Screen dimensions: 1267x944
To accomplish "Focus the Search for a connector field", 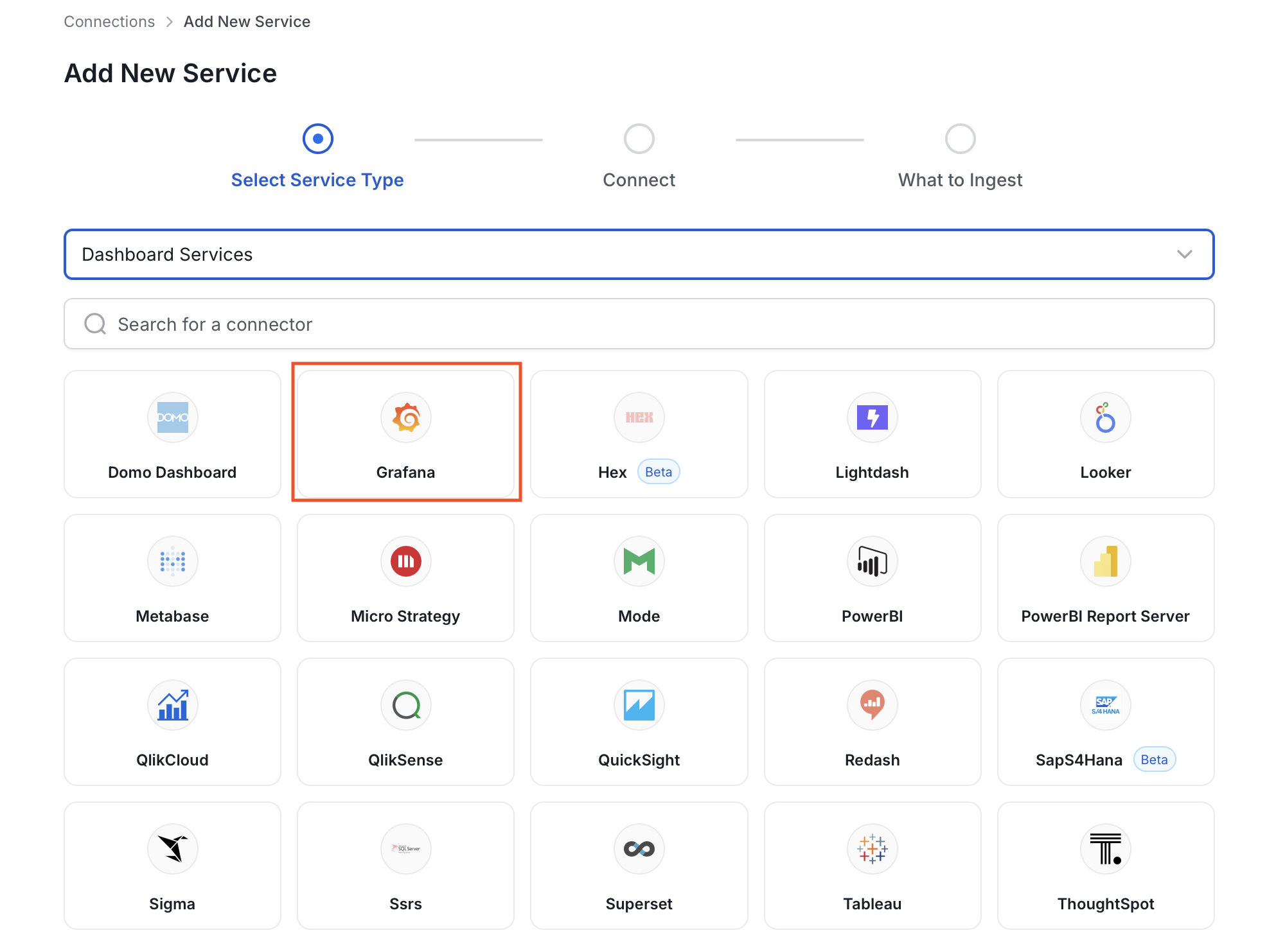I will [639, 324].
